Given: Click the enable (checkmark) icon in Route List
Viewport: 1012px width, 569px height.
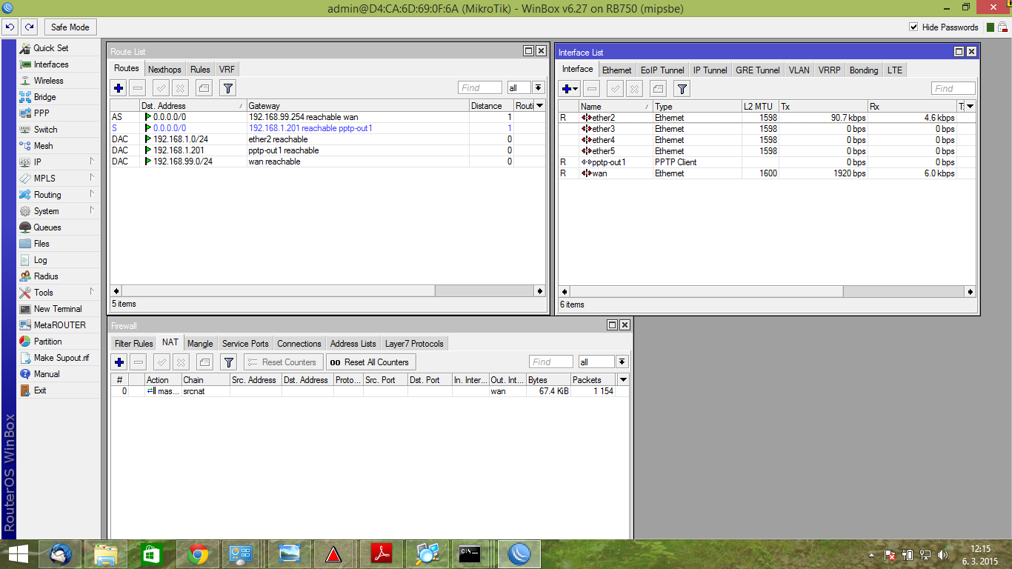Looking at the screenshot, I should [x=161, y=88].
